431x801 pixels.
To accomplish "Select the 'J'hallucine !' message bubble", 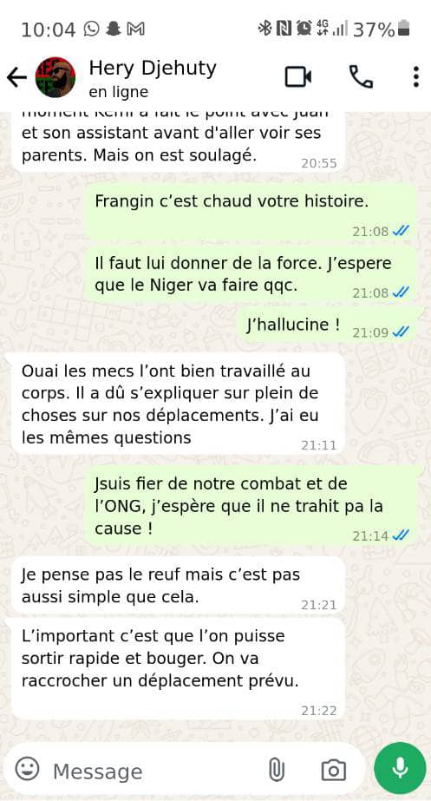I will point(328,325).
